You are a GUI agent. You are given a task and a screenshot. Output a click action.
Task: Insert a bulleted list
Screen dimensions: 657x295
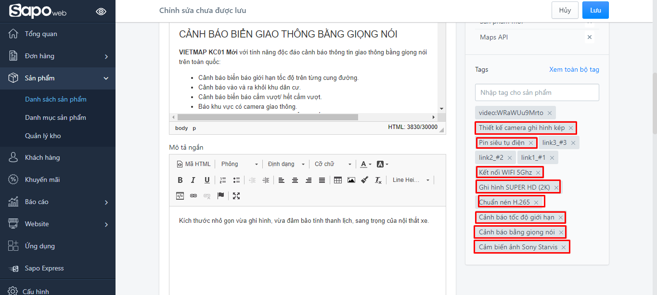[236, 180]
